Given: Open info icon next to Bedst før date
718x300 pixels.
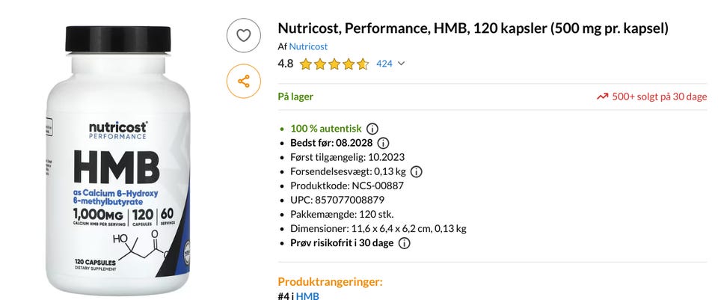Looking at the screenshot, I should [383, 143].
